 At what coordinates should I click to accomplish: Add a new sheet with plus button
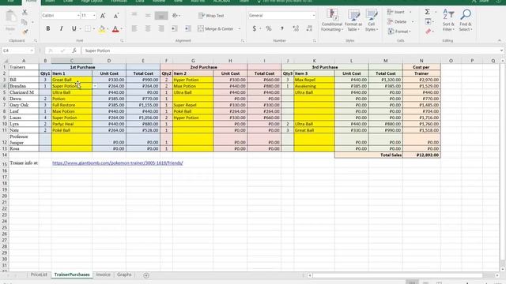point(146,275)
